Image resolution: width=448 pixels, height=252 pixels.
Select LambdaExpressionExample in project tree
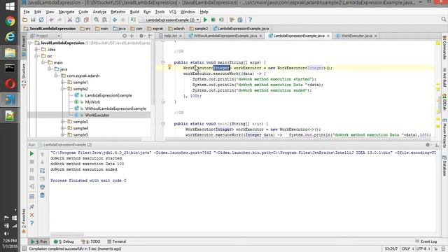click(108, 95)
